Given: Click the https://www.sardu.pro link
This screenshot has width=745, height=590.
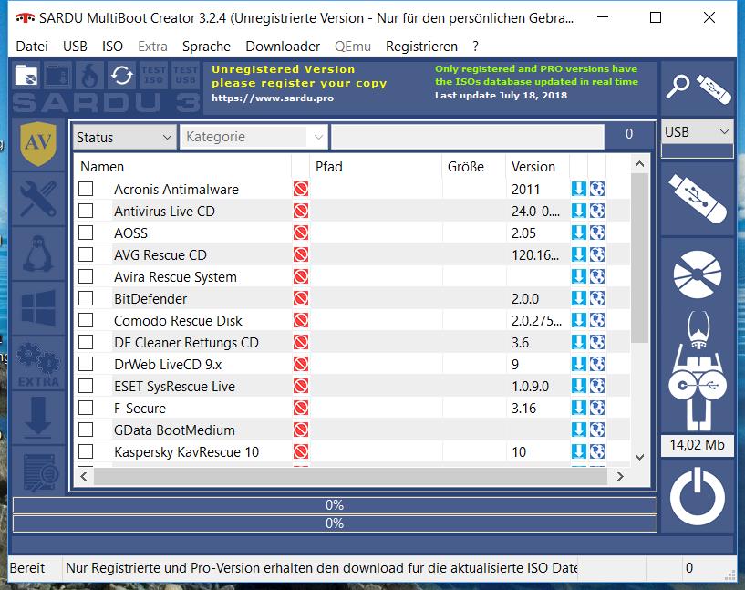Looking at the screenshot, I should coord(273,98).
